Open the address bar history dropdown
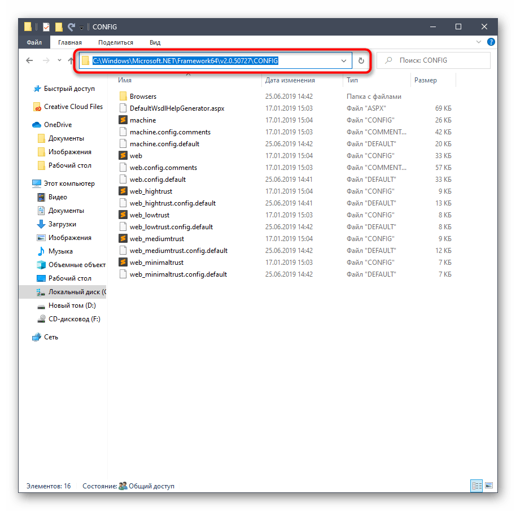This screenshot has height=511, width=516. pyautogui.click(x=344, y=60)
